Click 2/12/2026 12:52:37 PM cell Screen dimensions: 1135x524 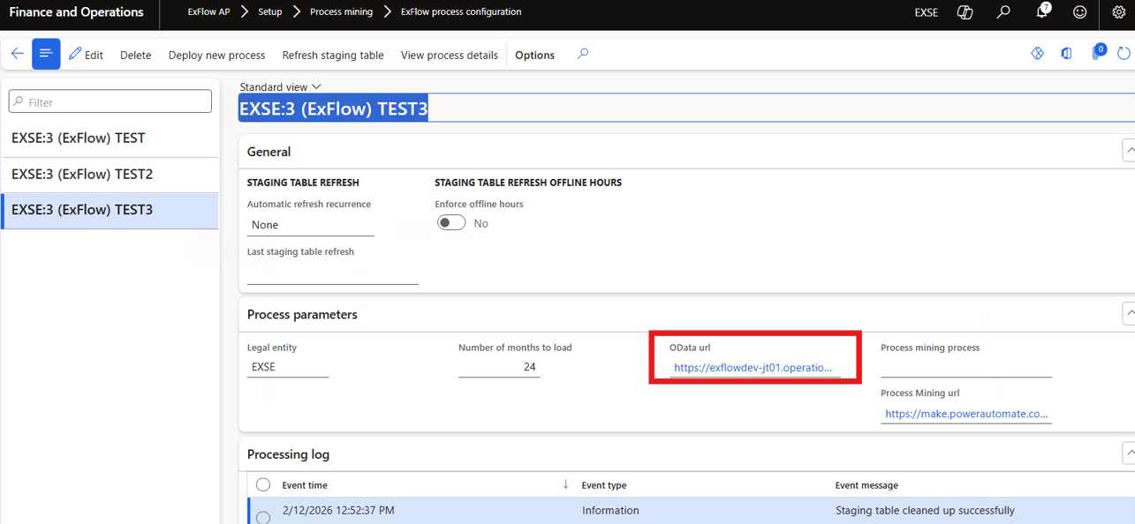click(338, 511)
